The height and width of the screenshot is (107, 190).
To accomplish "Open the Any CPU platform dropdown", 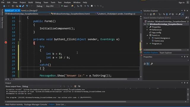I will [x=53, y=6].
